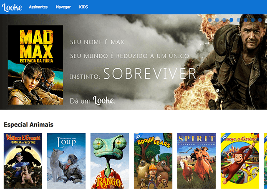This screenshot has height=189, width=267.
Task: Select the sixth banner carousel dot
Action: click(x=246, y=20)
